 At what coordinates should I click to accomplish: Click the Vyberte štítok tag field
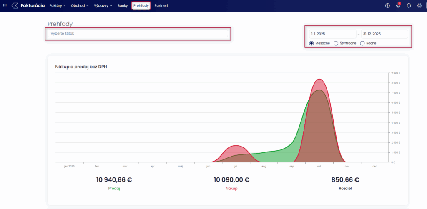pos(138,33)
